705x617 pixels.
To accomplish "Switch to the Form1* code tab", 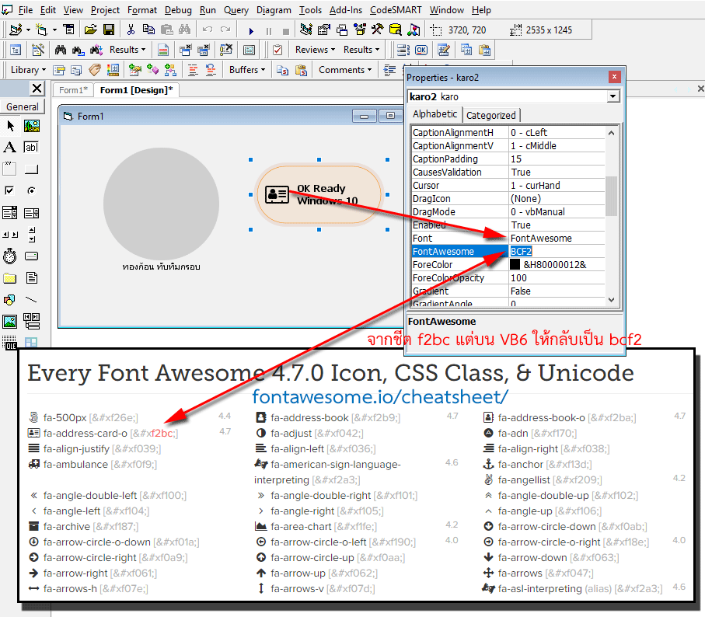I will (73, 90).
